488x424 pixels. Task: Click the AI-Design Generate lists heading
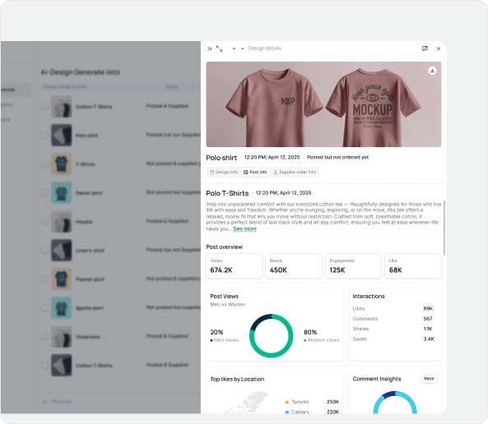click(x=81, y=72)
